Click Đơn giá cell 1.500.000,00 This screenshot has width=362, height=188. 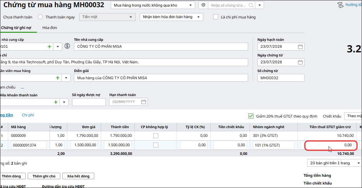[84, 145]
